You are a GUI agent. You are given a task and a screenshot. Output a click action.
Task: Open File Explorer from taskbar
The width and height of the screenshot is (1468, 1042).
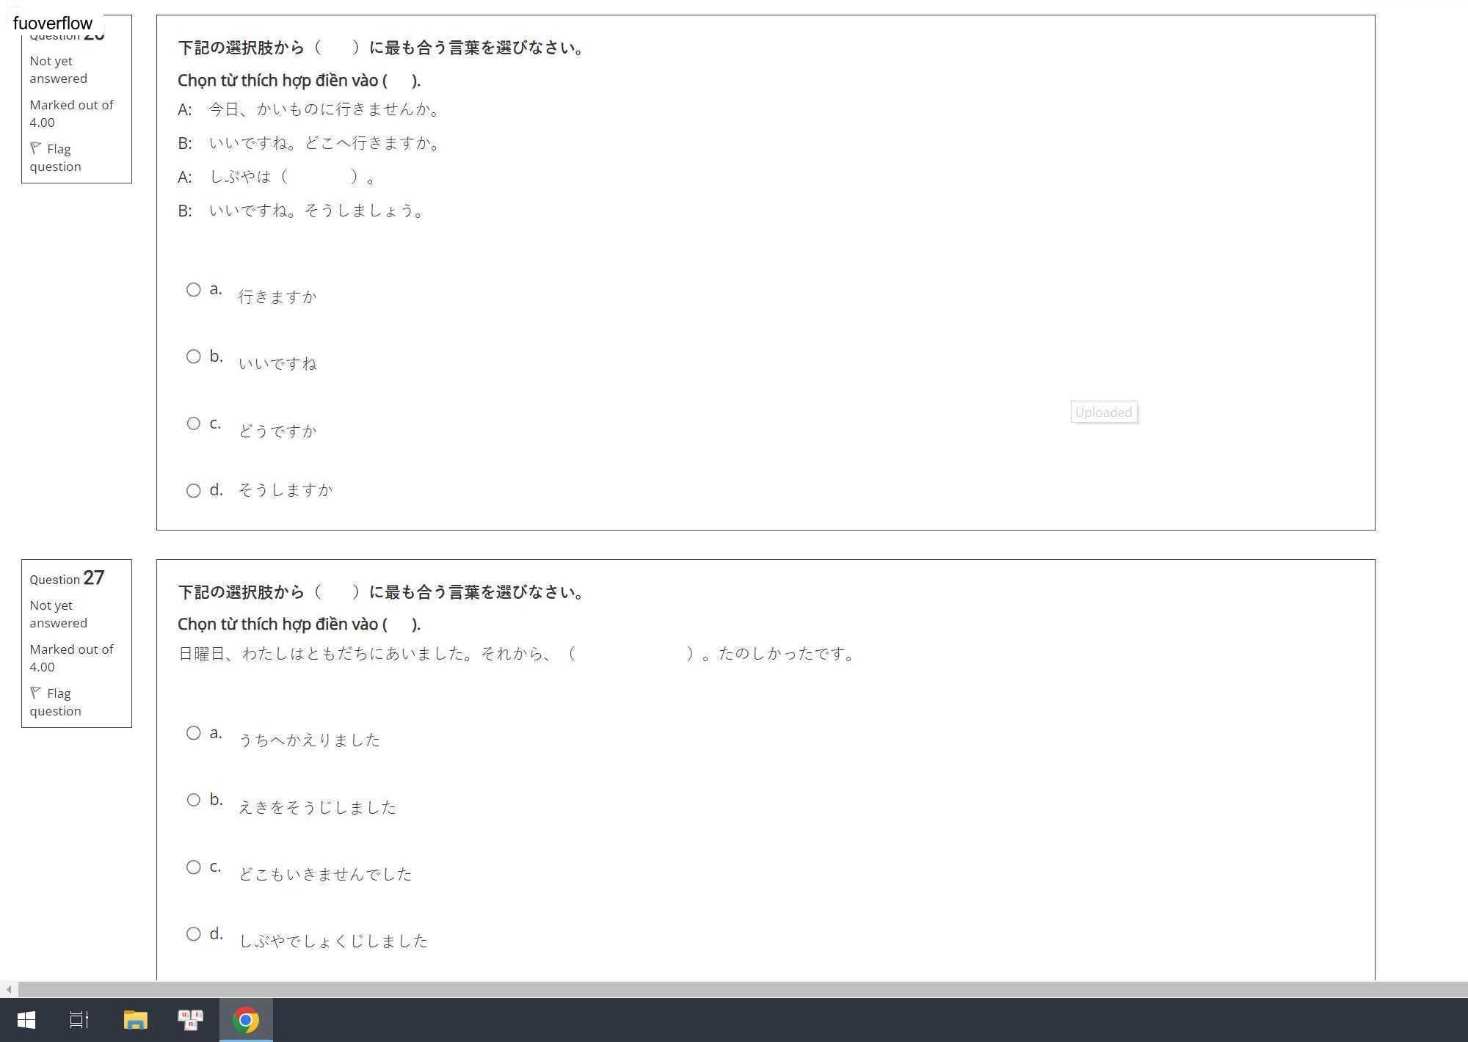click(x=136, y=1020)
